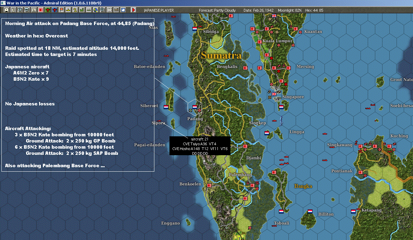The width and height of the screenshot is (413, 240).
Task: Click the Mersing map label
Action: click(305, 67)
